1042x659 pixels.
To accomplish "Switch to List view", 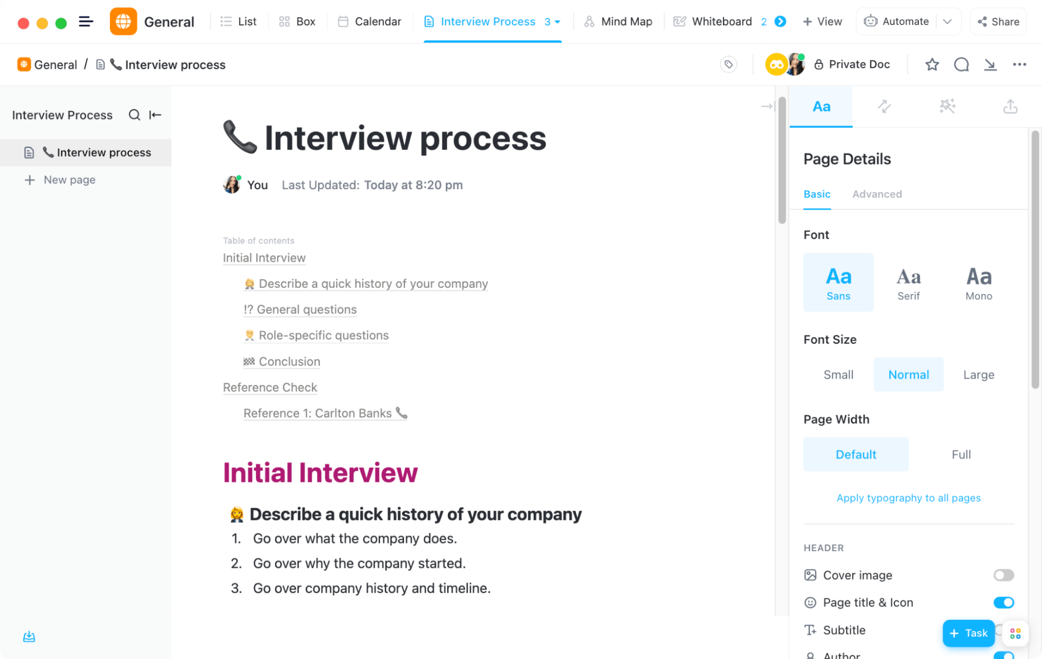I will pyautogui.click(x=237, y=21).
